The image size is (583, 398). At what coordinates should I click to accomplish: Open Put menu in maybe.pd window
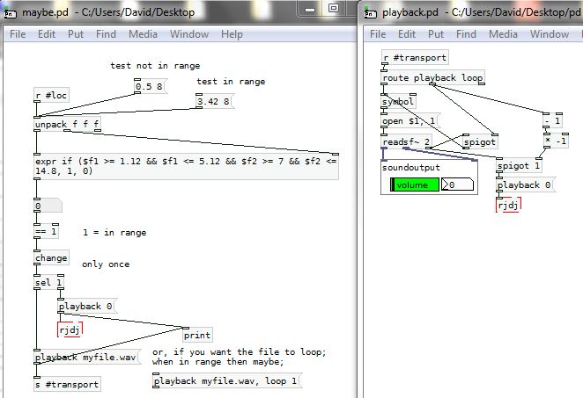76,34
